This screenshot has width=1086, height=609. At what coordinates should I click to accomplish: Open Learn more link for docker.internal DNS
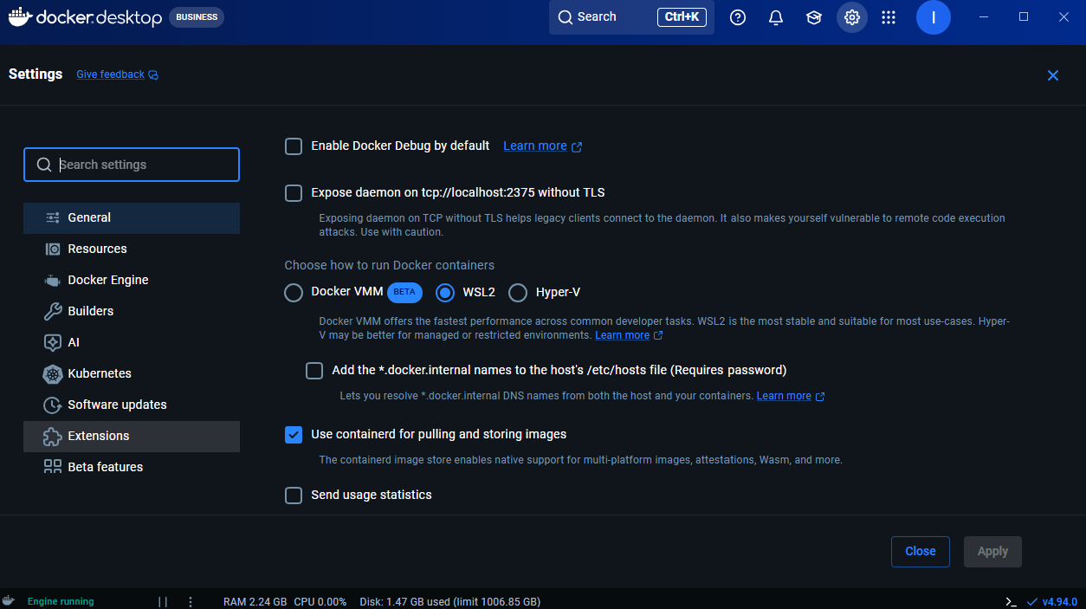coord(784,396)
